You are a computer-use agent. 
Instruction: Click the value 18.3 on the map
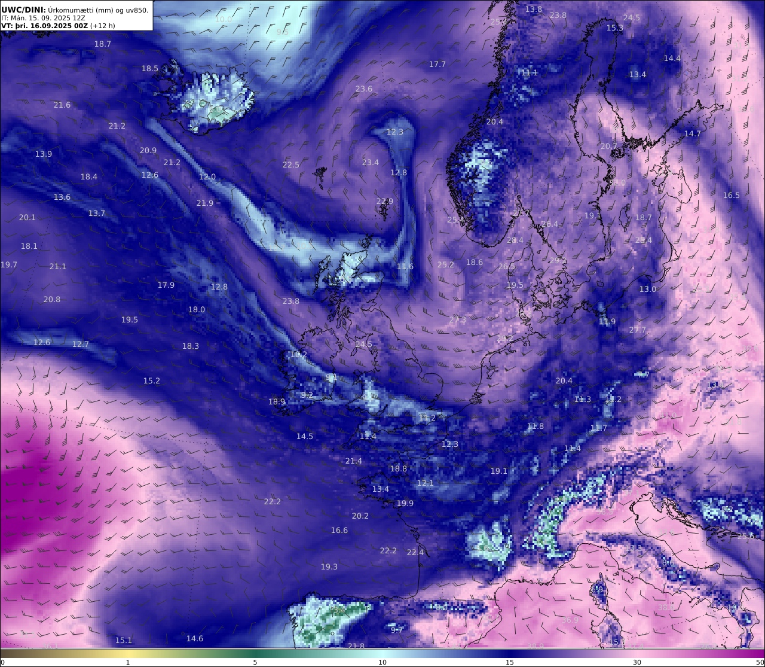(x=191, y=346)
